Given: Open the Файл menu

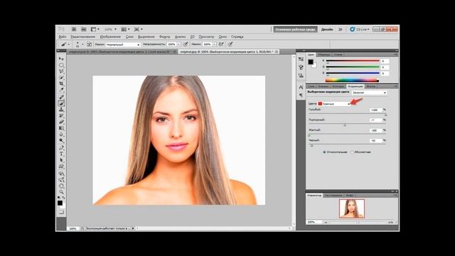Looking at the screenshot, I should (x=63, y=37).
